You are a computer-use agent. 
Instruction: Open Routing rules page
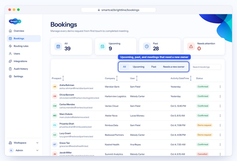tap(24, 46)
